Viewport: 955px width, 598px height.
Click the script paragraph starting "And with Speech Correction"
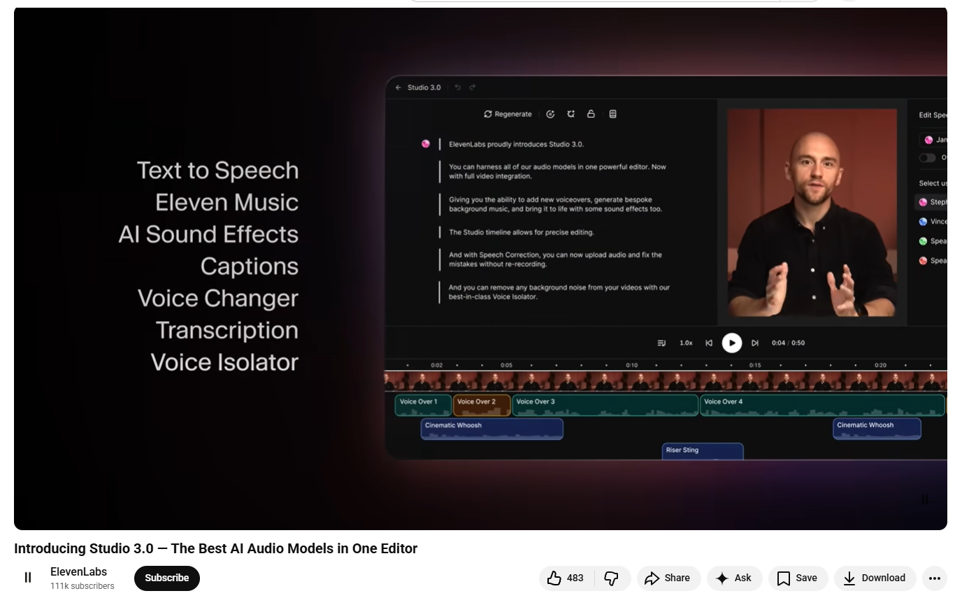point(555,259)
